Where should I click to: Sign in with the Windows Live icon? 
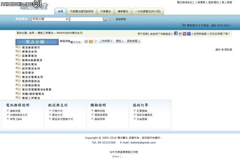point(180,34)
